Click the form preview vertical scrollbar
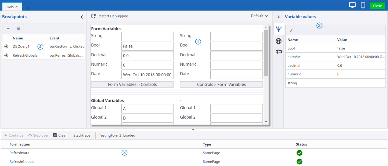 (266, 53)
